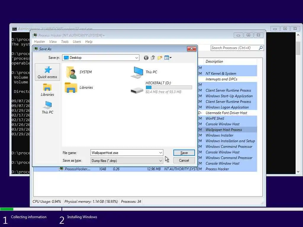Screen dimensions: 303x227
Task: Select the Libraries folder in file list
Action: [79, 87]
